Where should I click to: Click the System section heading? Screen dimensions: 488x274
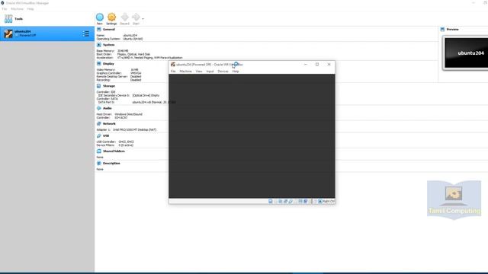[108, 45]
